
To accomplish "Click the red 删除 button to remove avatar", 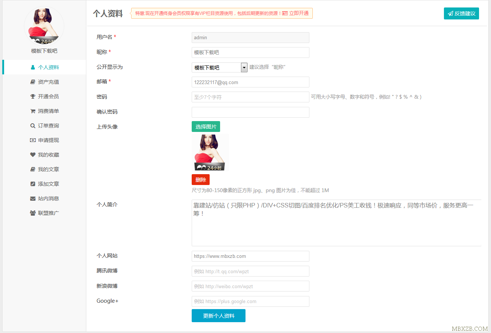I will pyautogui.click(x=201, y=179).
